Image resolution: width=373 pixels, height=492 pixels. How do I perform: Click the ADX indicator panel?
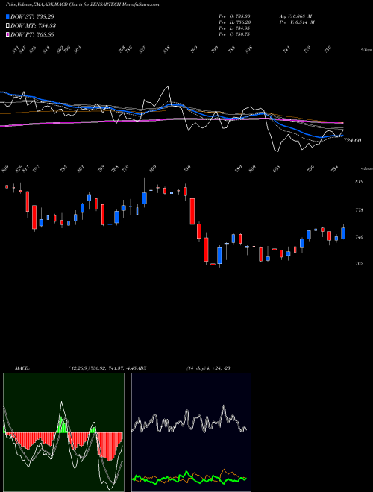pos(191,432)
